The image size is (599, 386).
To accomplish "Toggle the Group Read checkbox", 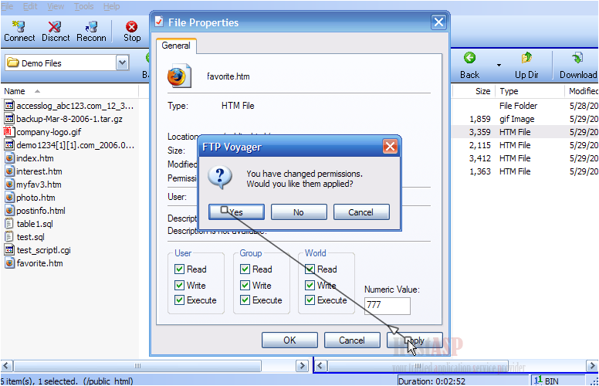I will (245, 269).
